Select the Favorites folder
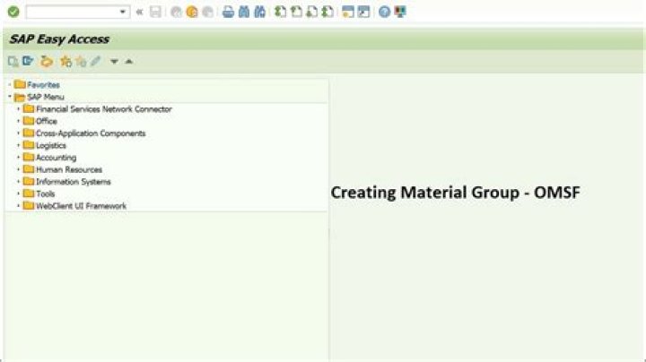The image size is (646, 362). (x=43, y=85)
